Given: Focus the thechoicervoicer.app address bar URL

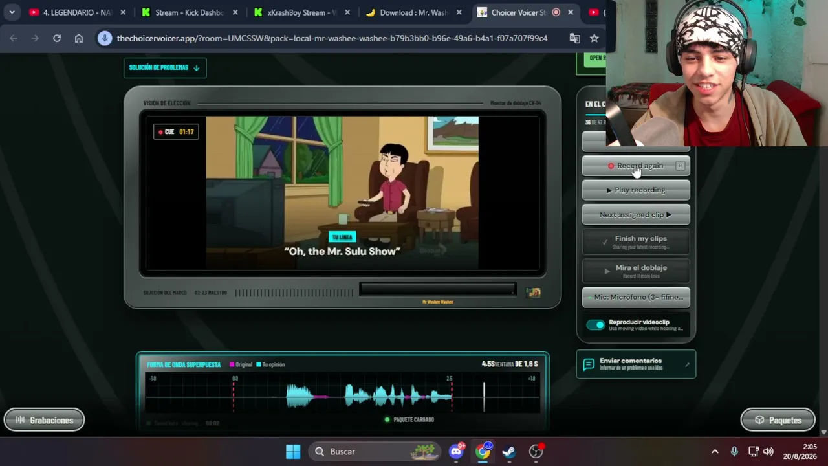Looking at the screenshot, I should pos(332,38).
